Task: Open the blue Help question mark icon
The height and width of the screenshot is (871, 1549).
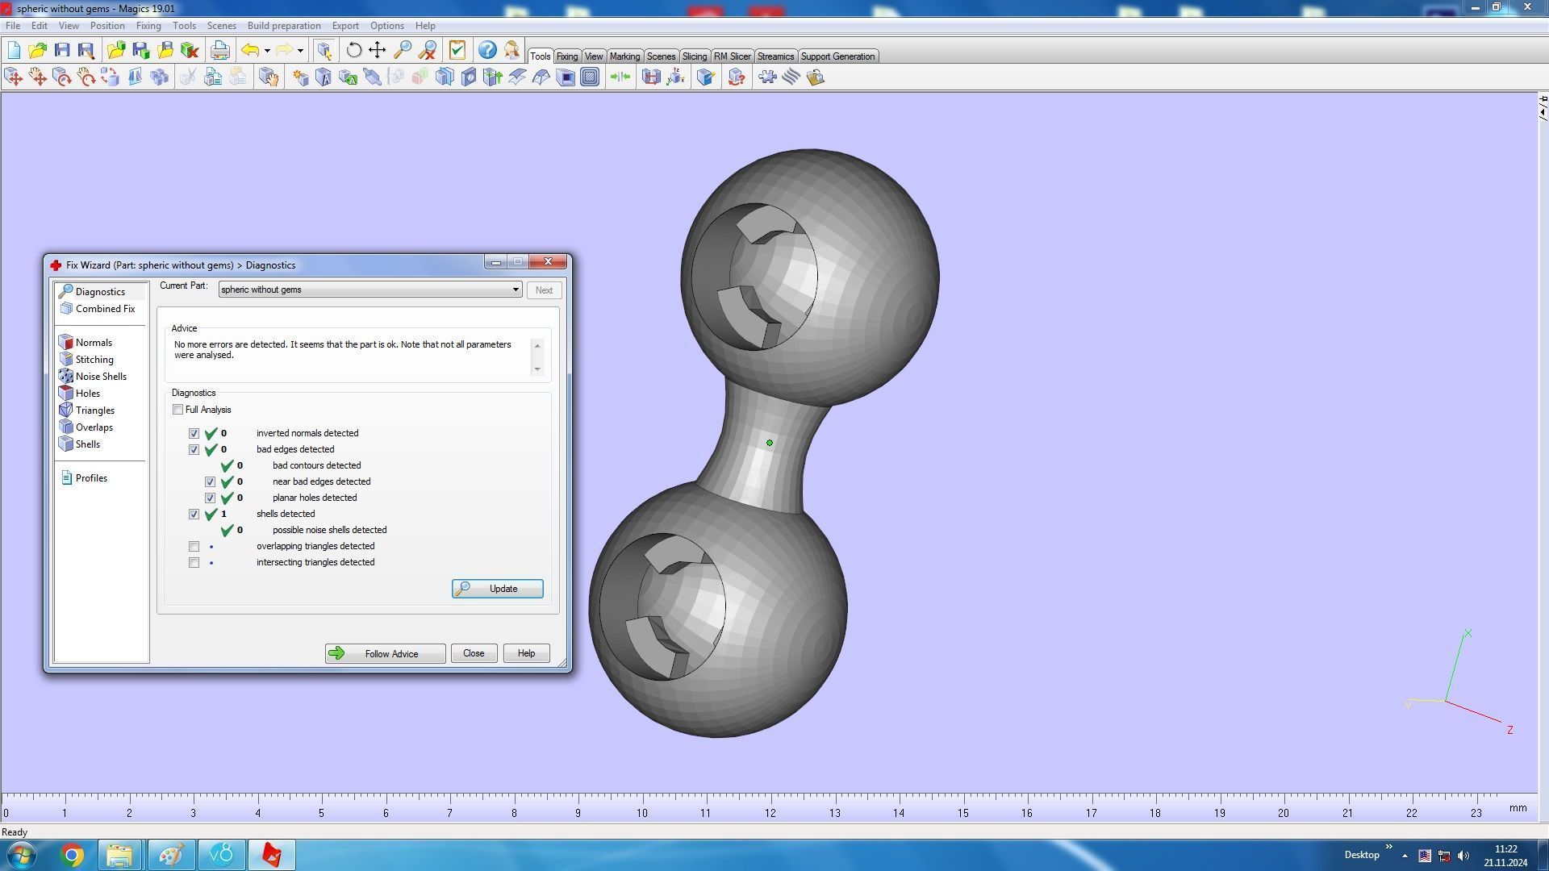Action: [x=486, y=50]
